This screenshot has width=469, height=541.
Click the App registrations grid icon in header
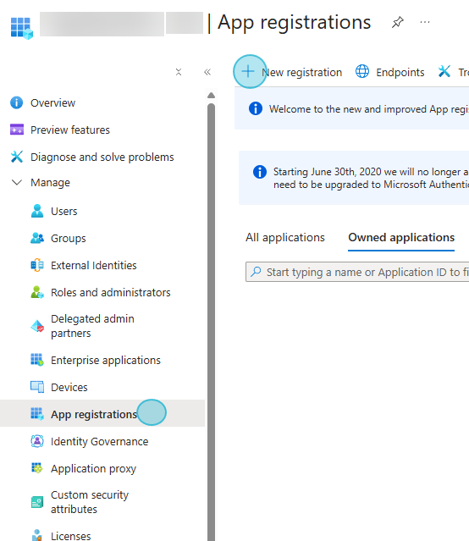coord(21,28)
